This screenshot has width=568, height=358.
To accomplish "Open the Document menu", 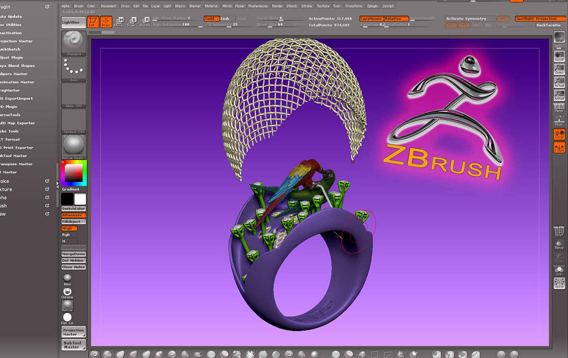I will tap(108, 6).
